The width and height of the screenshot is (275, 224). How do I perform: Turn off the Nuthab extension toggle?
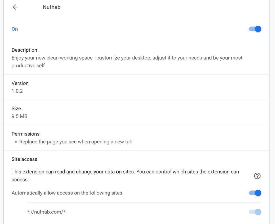pyautogui.click(x=255, y=29)
